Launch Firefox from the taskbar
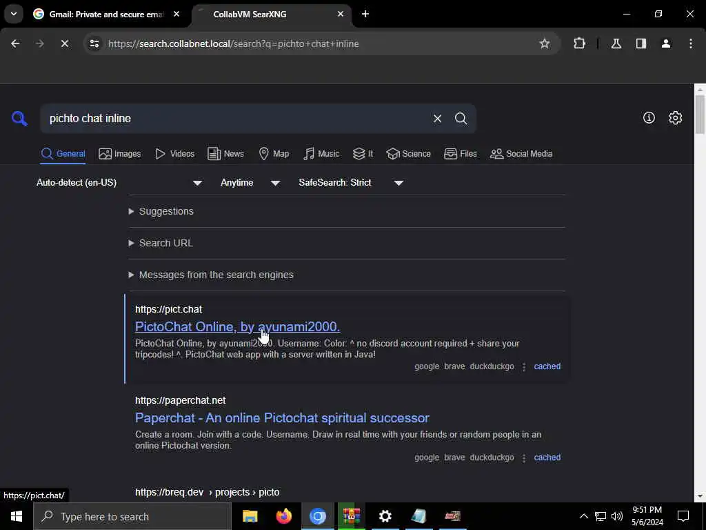706x530 pixels. pyautogui.click(x=283, y=516)
